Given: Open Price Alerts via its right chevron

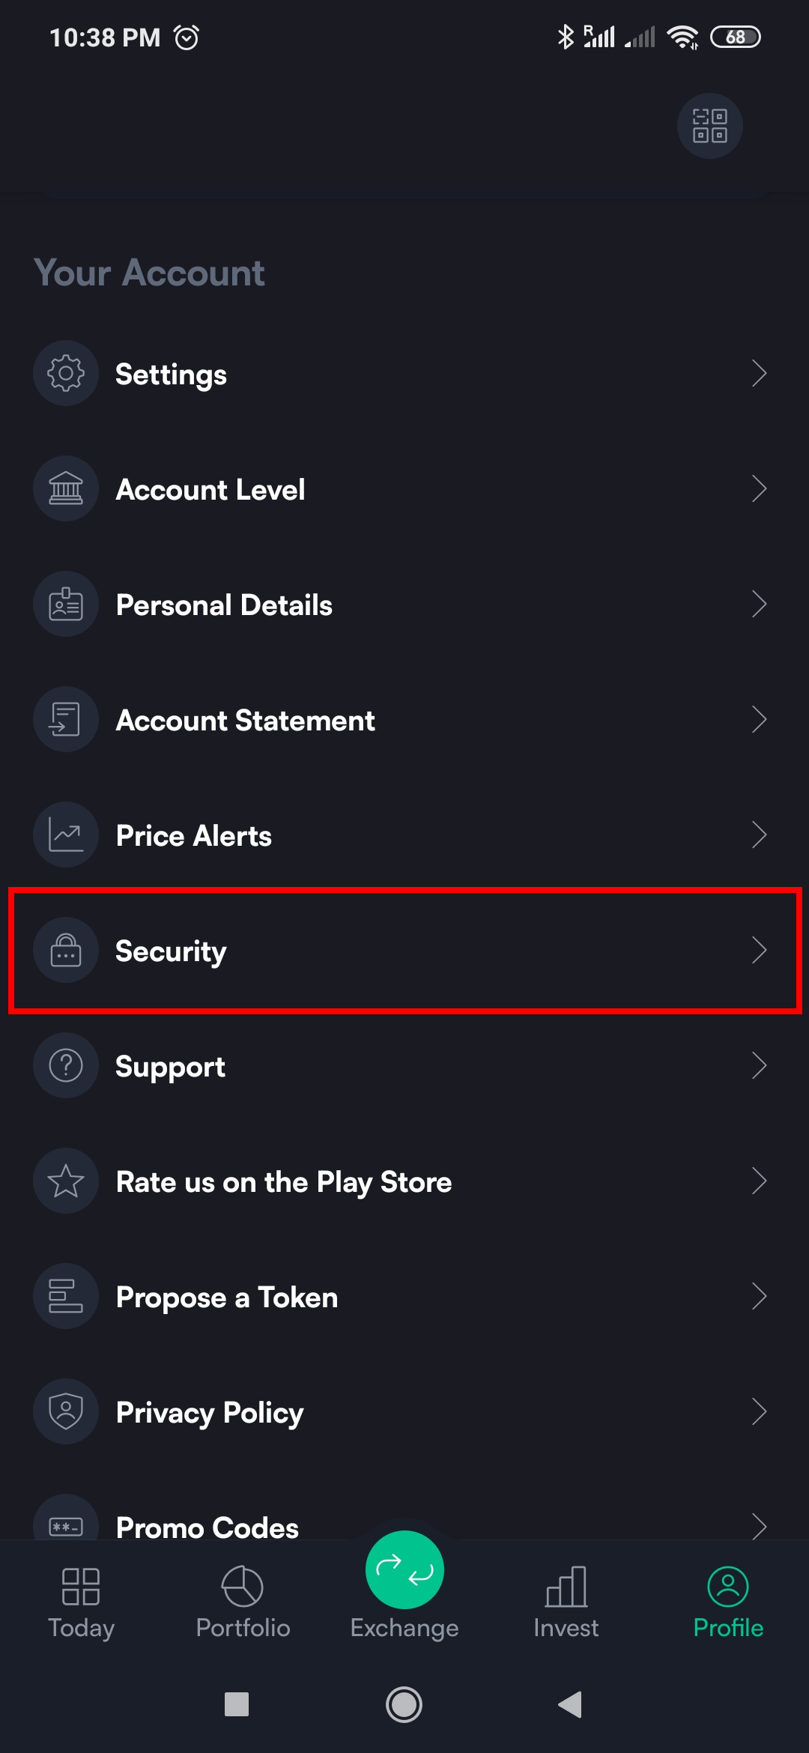Looking at the screenshot, I should point(759,835).
